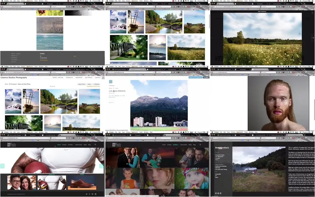Click the search icon beside Chamira's CONTACT link

tap(103, 77)
